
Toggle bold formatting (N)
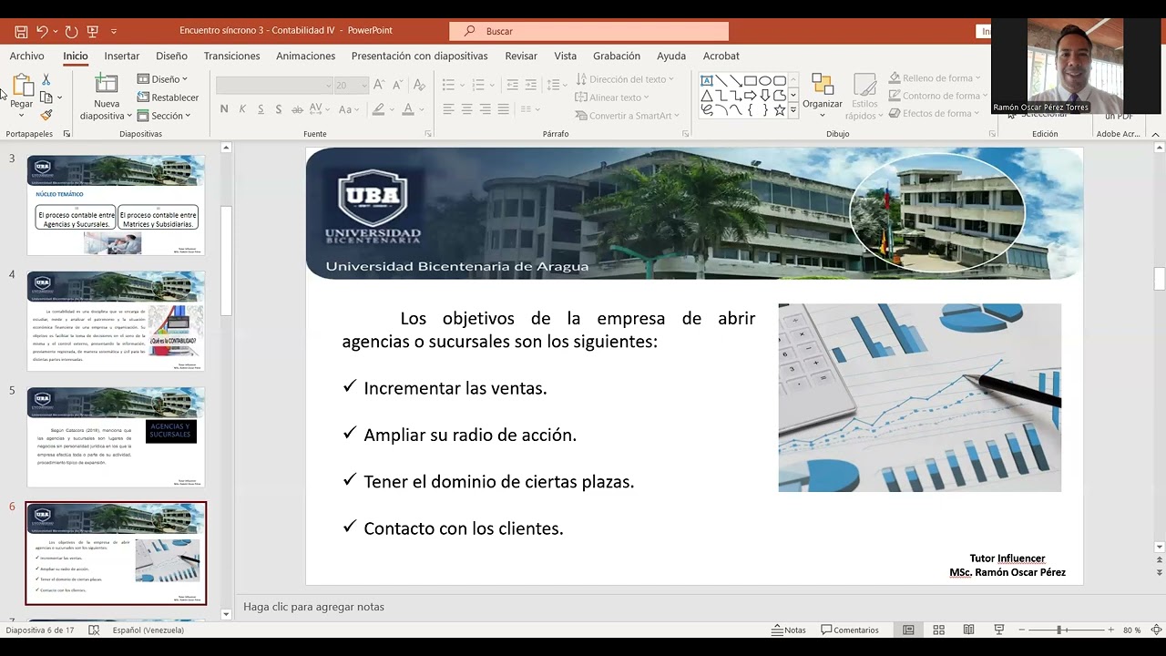tap(224, 109)
